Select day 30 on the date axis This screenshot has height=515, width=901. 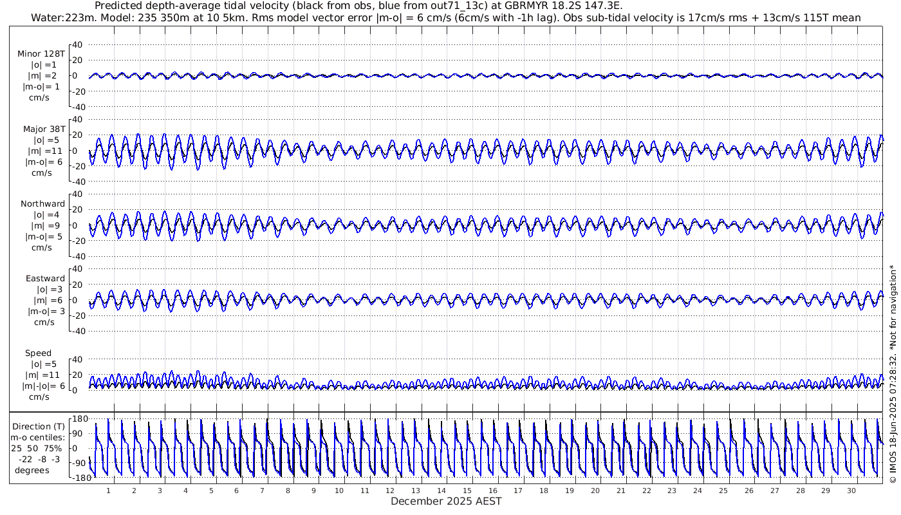coord(851,490)
